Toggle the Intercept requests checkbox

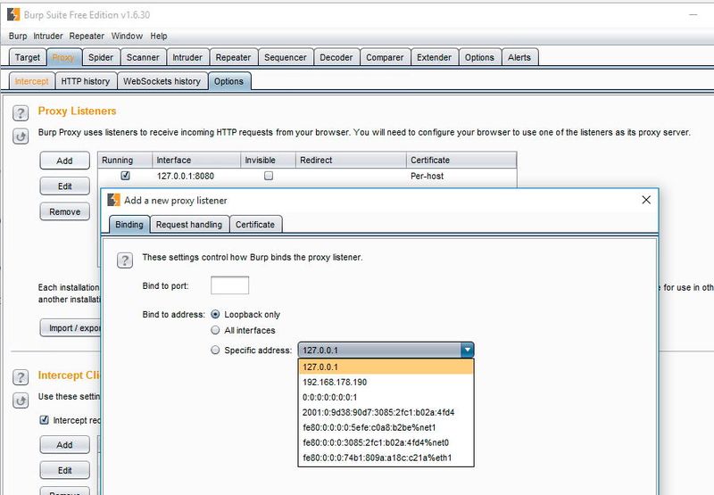(44, 419)
